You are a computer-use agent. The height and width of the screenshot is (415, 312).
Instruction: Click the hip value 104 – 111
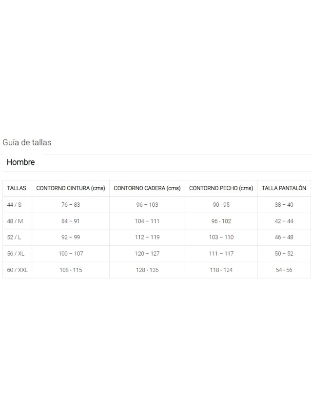(147, 221)
